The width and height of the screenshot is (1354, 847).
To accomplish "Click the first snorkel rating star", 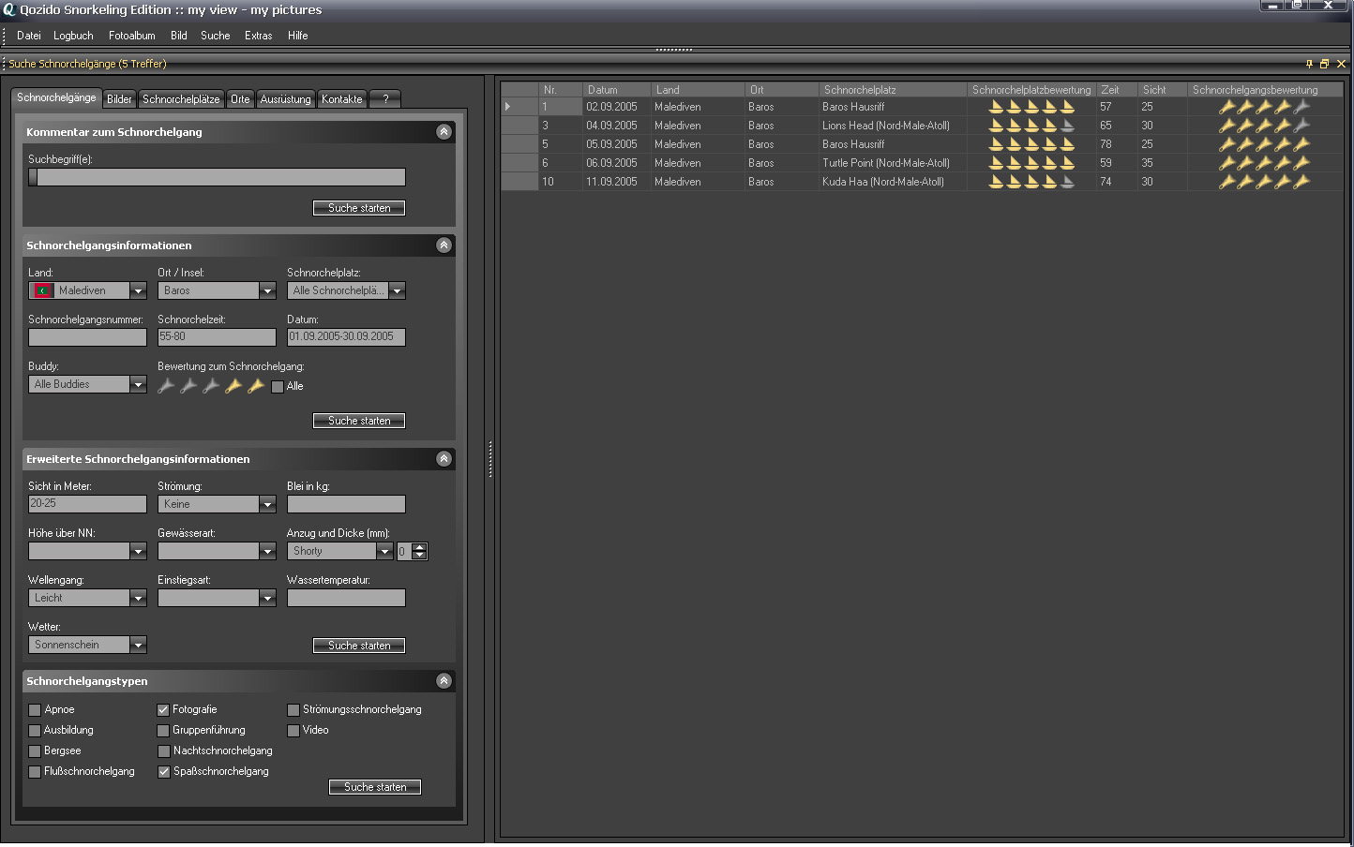I will point(166,386).
